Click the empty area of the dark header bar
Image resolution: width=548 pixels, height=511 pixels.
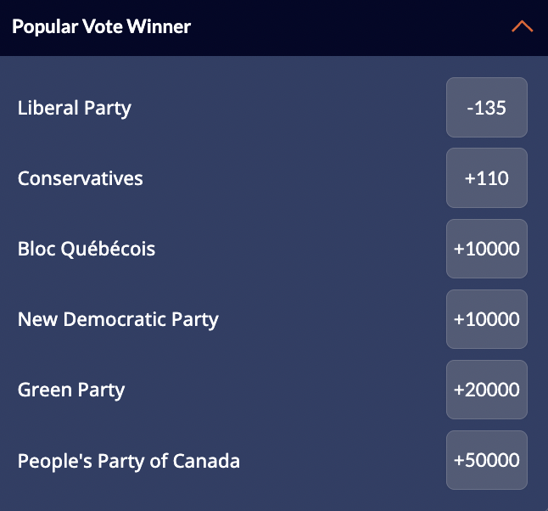pyautogui.click(x=348, y=26)
